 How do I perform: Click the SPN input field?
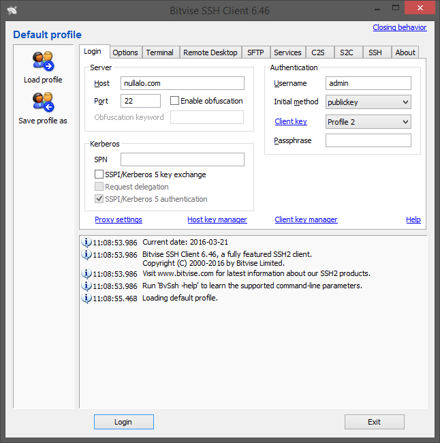click(x=183, y=159)
